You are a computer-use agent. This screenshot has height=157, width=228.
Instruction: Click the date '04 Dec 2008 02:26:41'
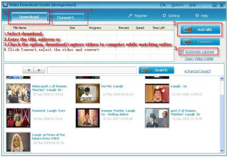pyautogui.click(x=48, y=119)
